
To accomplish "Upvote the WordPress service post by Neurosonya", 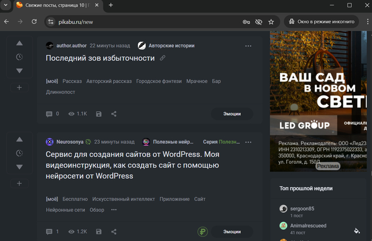I will point(20,139).
